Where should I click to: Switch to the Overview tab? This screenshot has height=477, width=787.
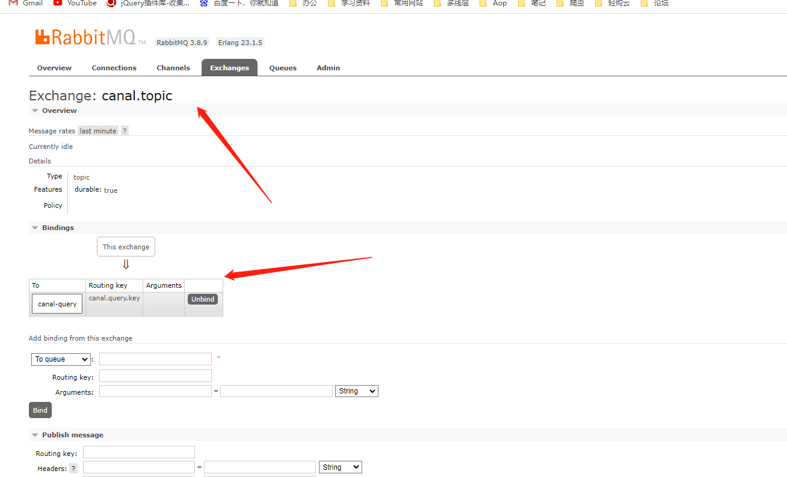(54, 68)
